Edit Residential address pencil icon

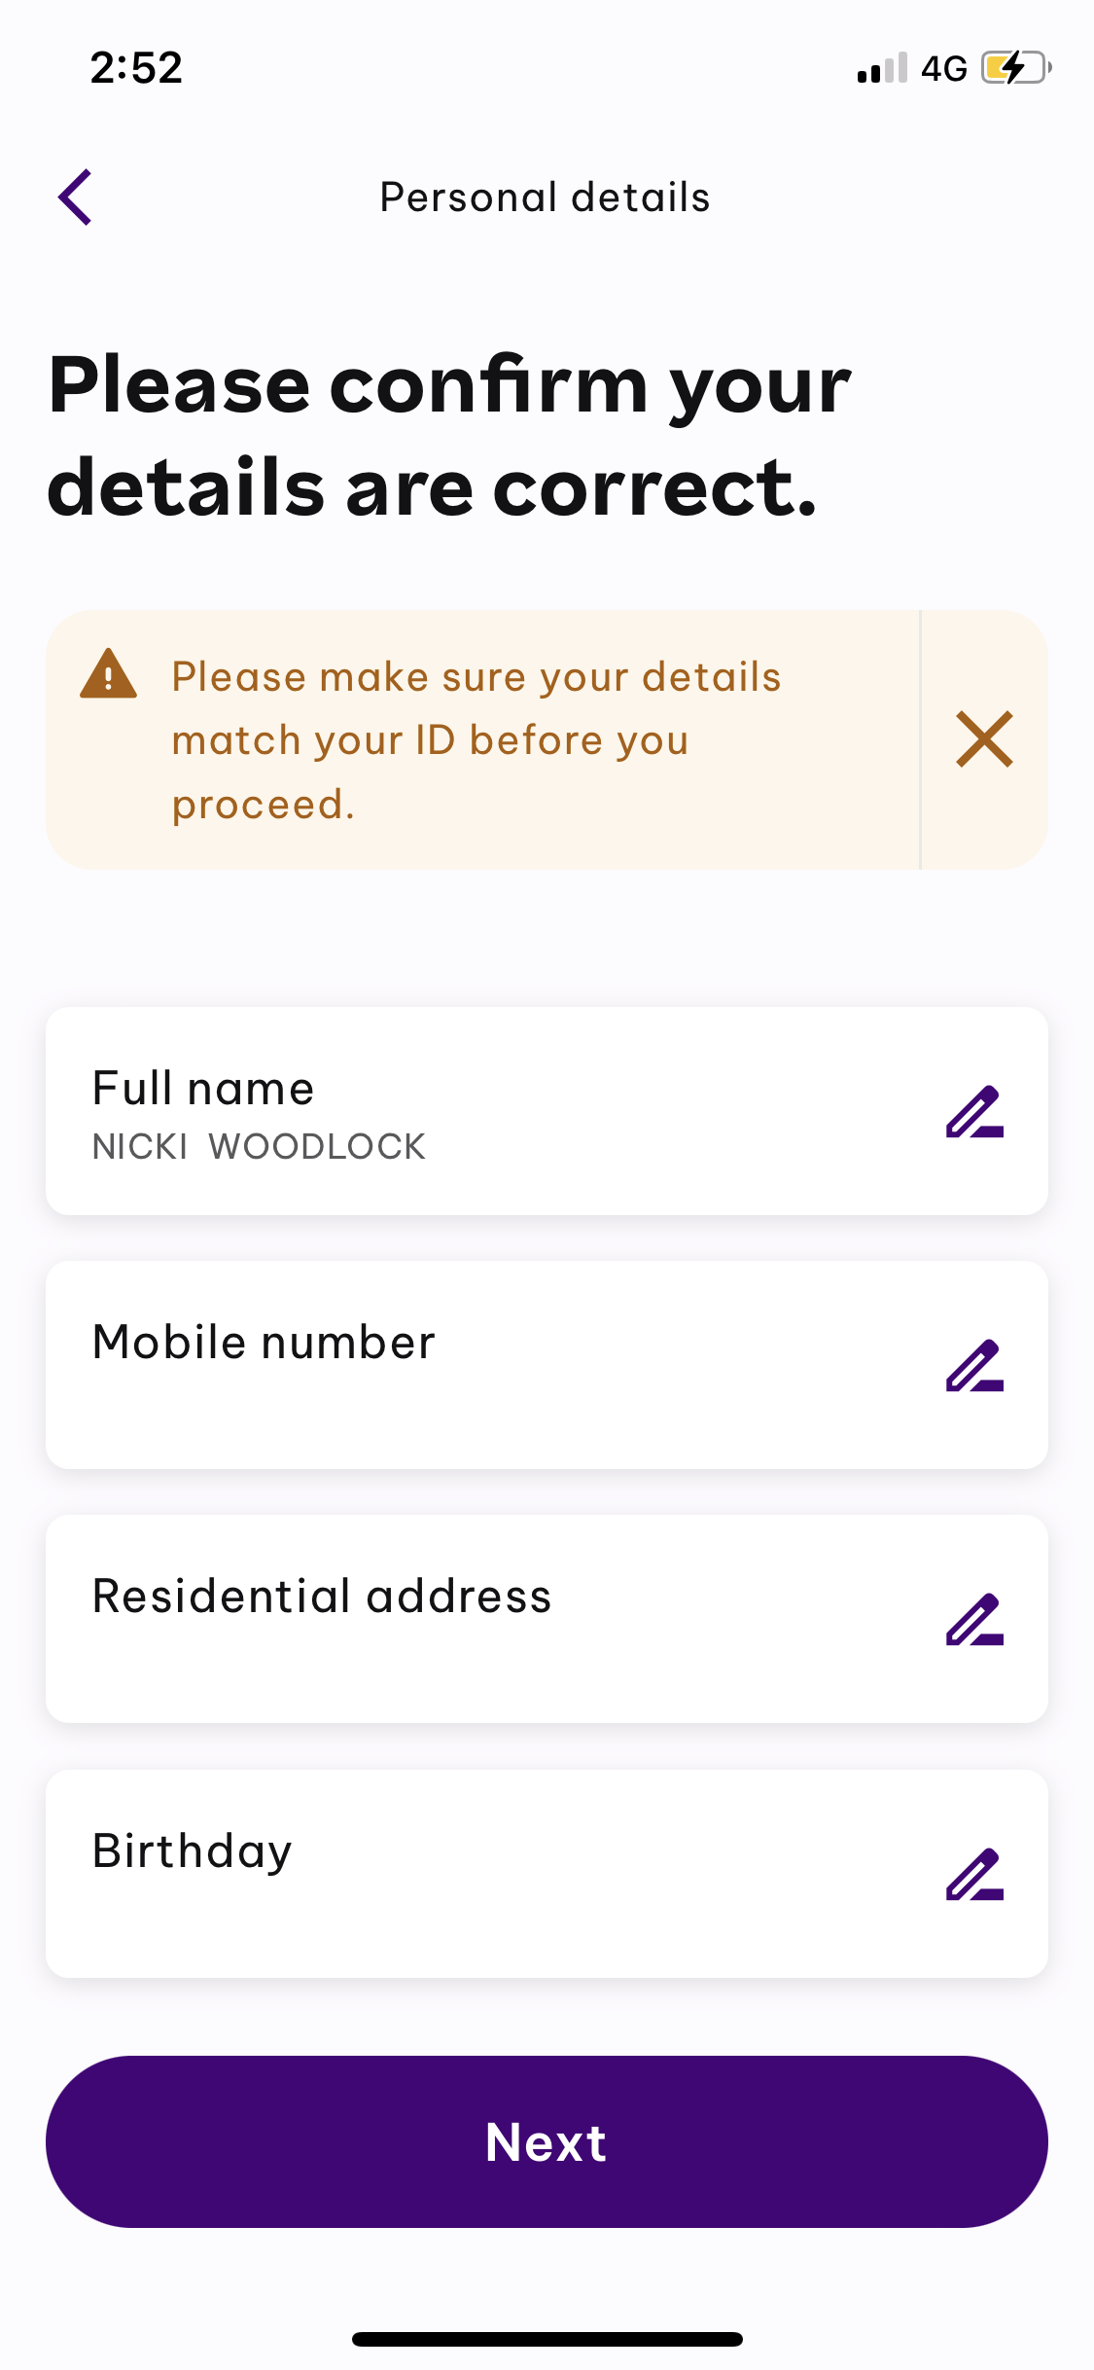point(974,1620)
